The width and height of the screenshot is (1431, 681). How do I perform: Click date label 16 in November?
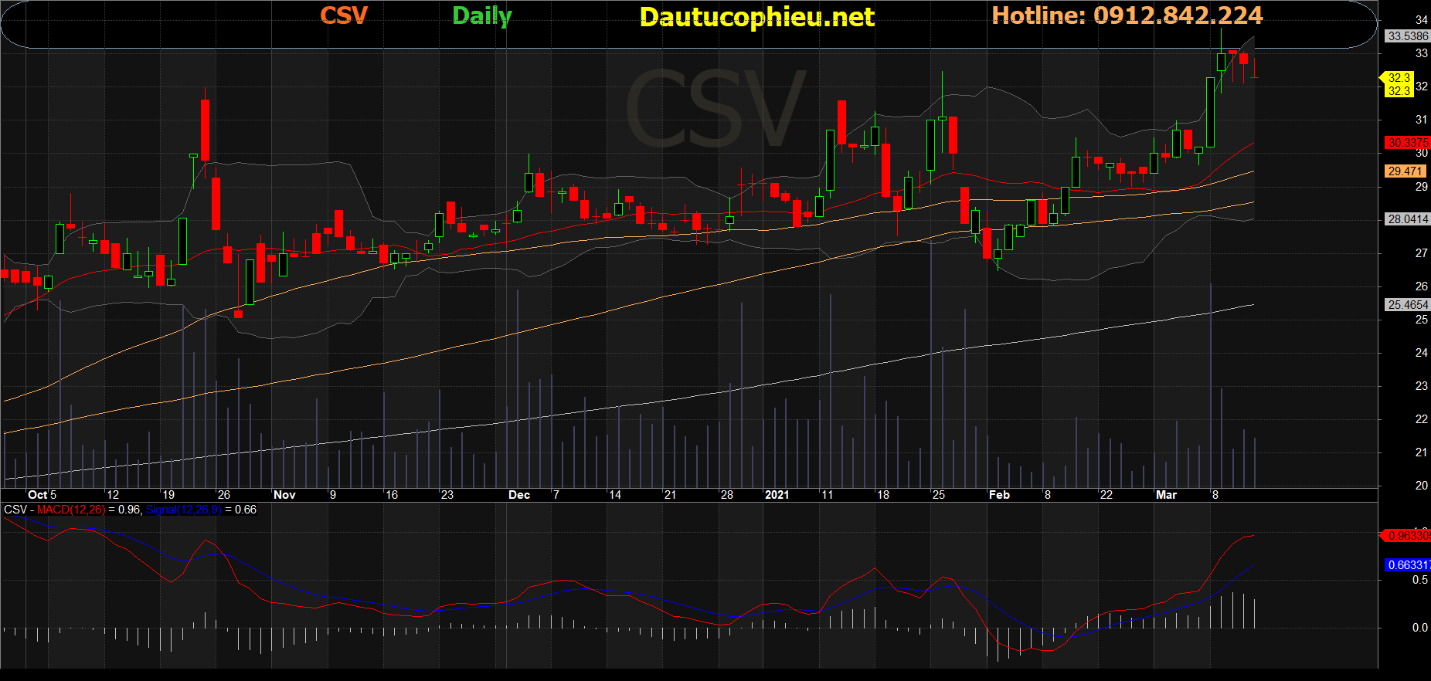(392, 495)
